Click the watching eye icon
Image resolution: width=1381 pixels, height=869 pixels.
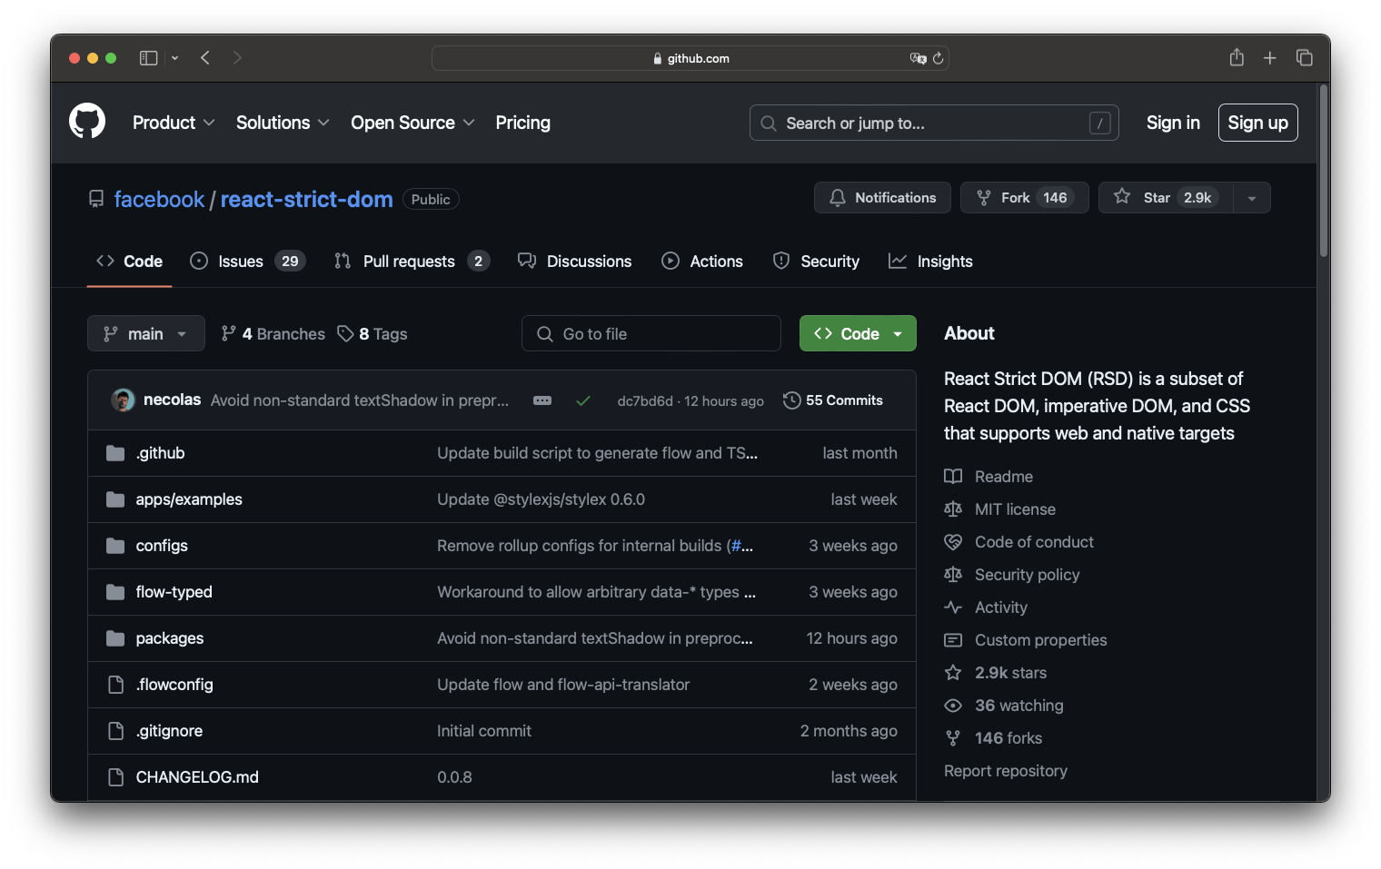(953, 706)
